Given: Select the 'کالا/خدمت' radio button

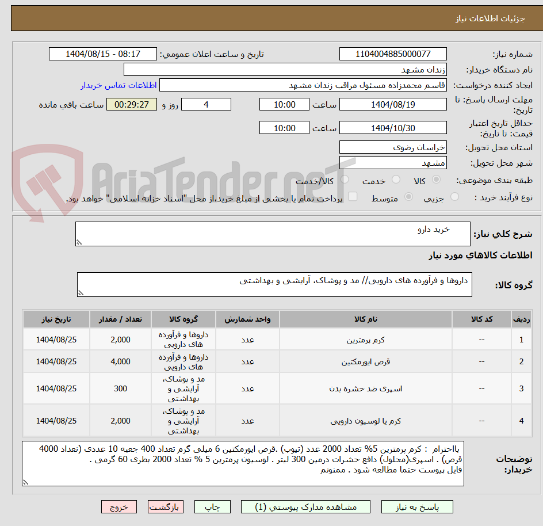Looking at the screenshot, I should [x=345, y=180].
